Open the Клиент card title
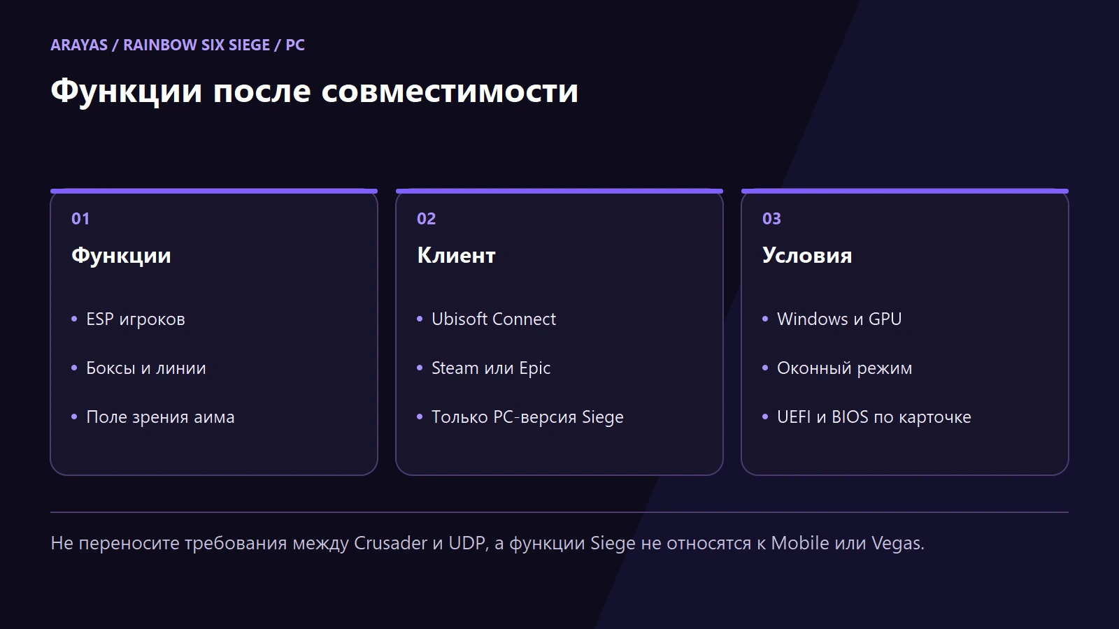This screenshot has width=1119, height=629. (456, 255)
